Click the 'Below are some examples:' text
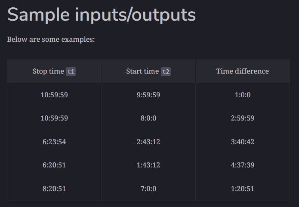Image resolution: width=299 pixels, height=207 pixels. 51,39
